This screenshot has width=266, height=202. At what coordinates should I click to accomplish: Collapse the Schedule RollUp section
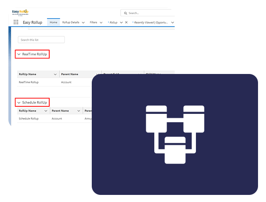tap(19, 102)
